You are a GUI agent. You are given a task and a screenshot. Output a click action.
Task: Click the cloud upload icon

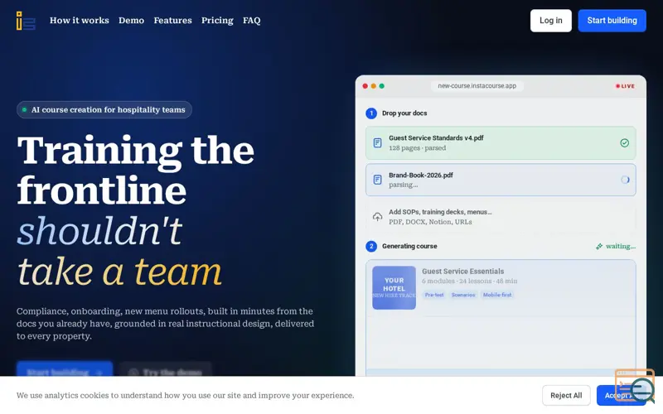tap(378, 217)
